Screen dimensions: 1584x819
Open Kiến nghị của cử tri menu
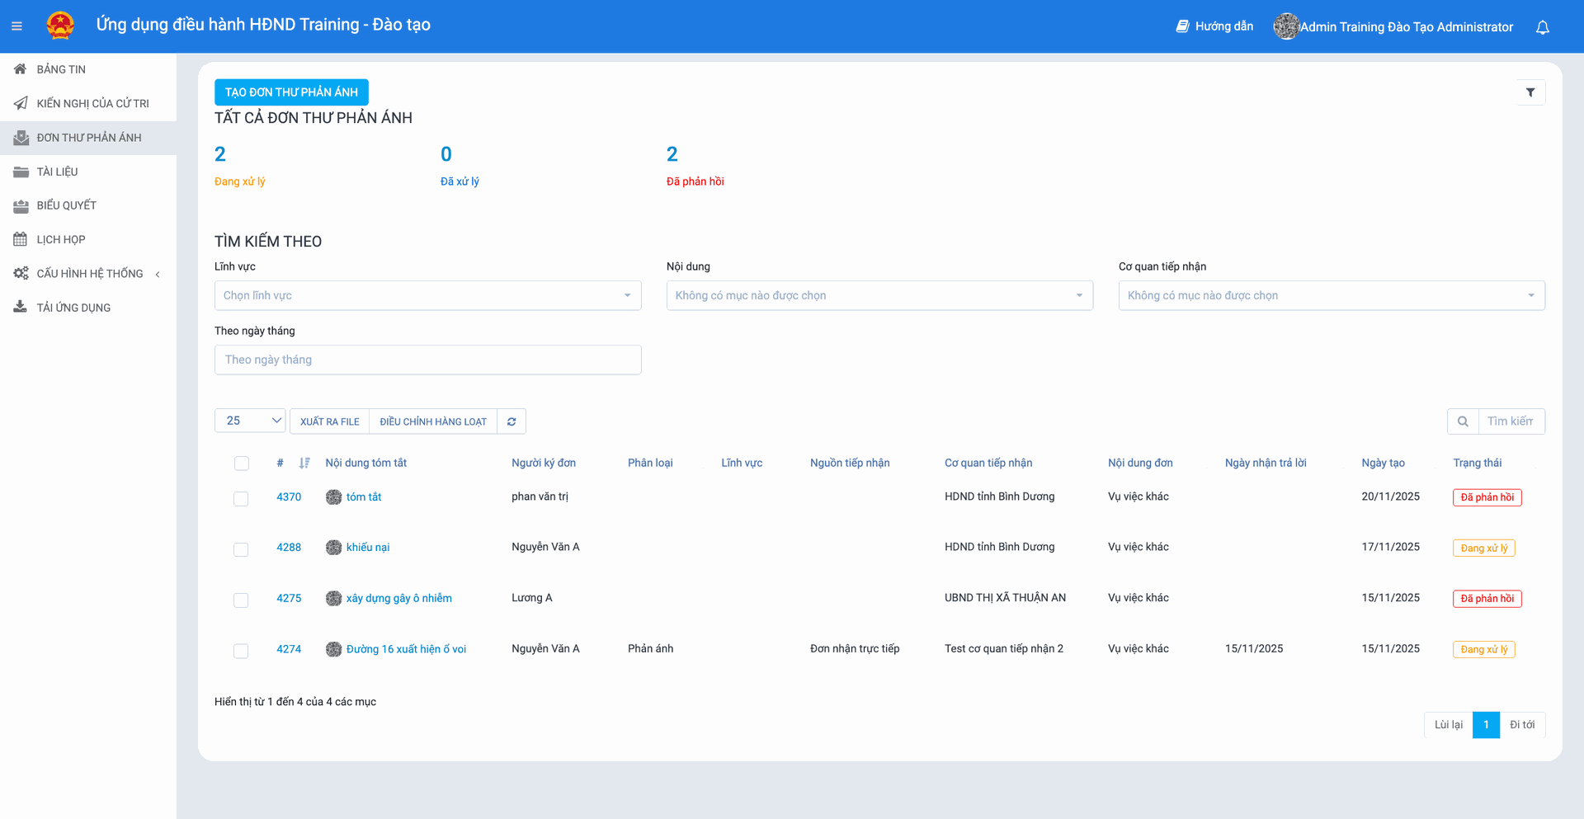pyautogui.click(x=92, y=103)
